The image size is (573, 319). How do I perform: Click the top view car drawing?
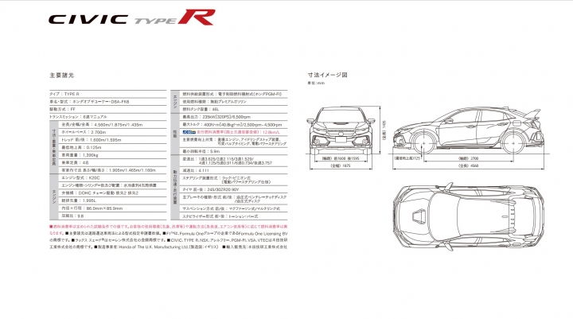tap(468, 216)
